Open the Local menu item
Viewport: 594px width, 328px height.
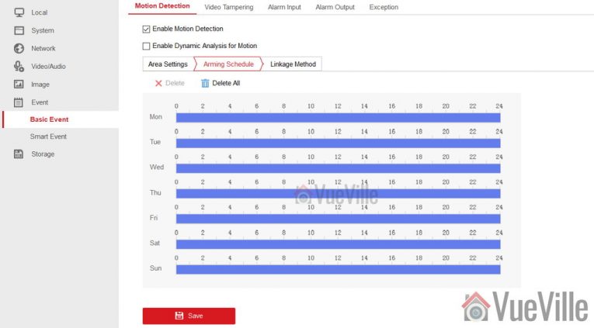[39, 12]
